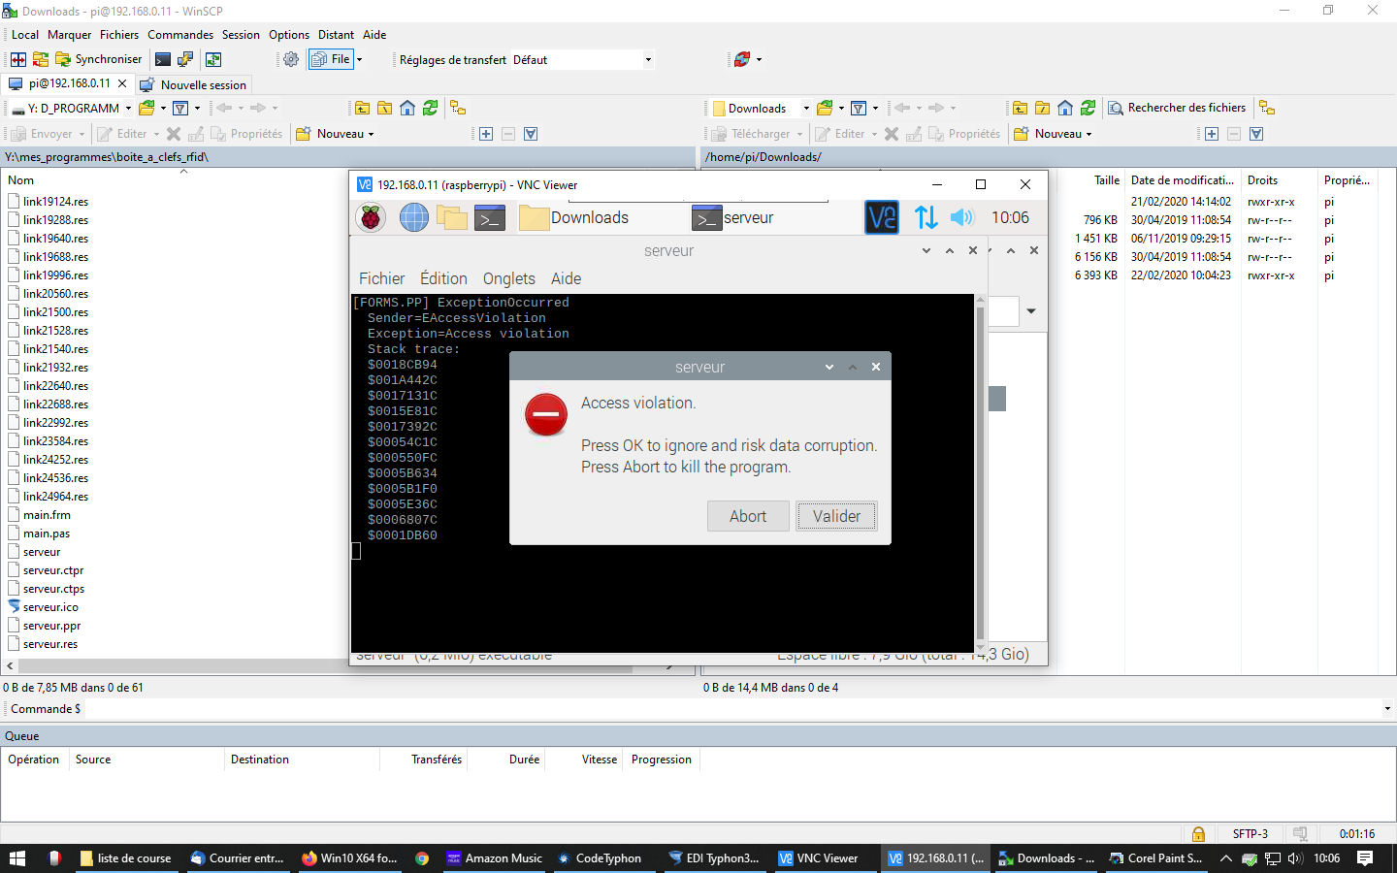Click the volume speaker icon in VNC panel

(961, 217)
